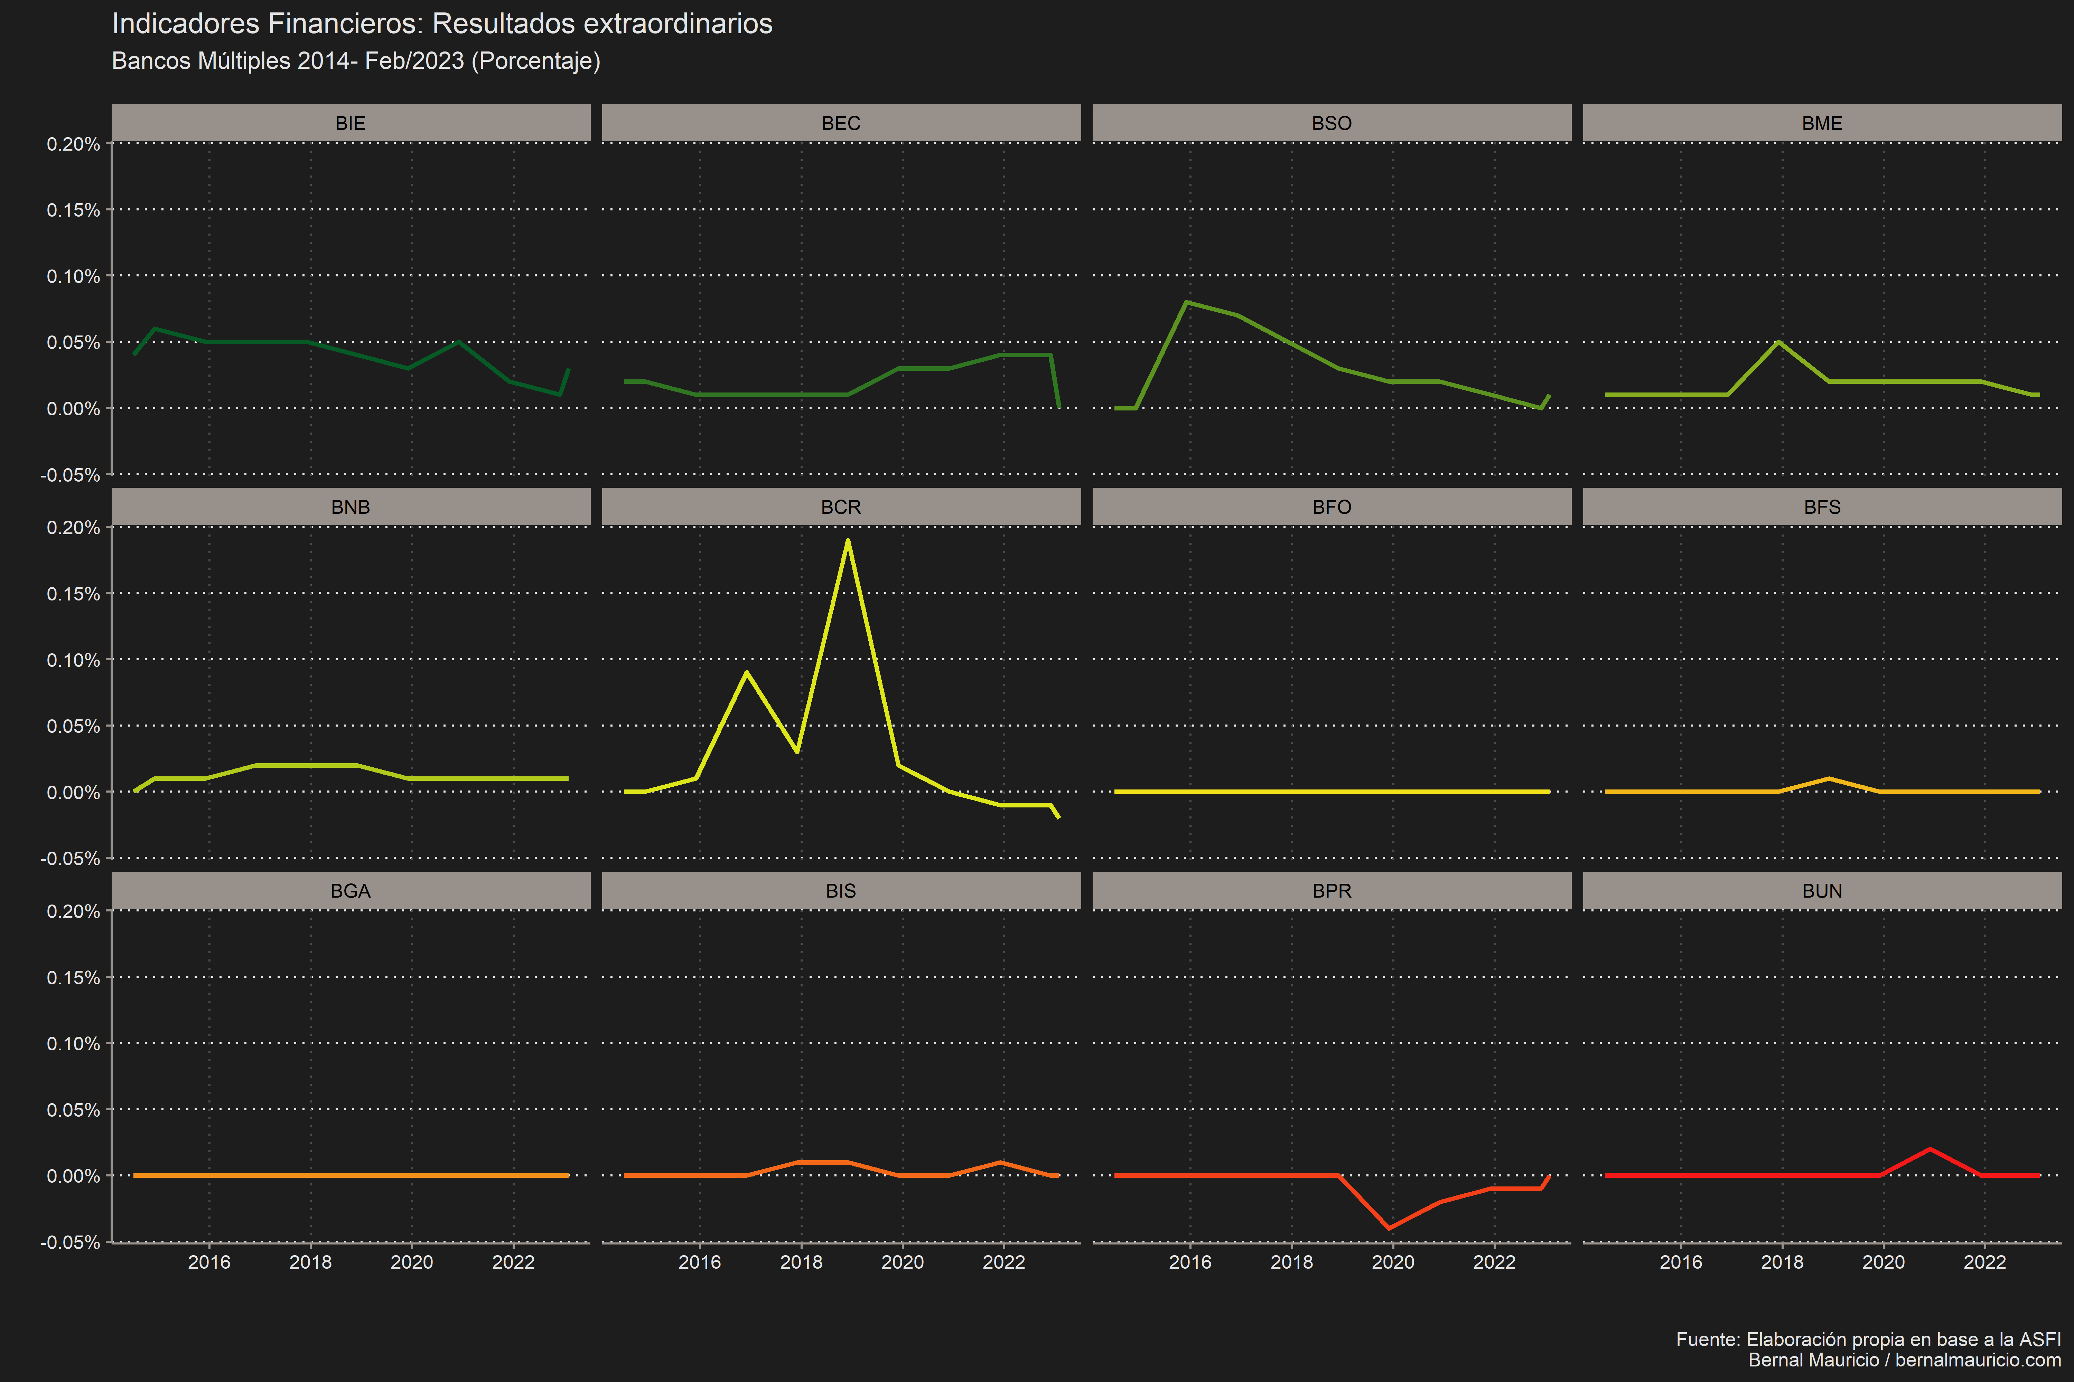This screenshot has height=1382, width=2074.
Task: Click the 2018 x-axis label under BUN
Action: point(1782,1262)
